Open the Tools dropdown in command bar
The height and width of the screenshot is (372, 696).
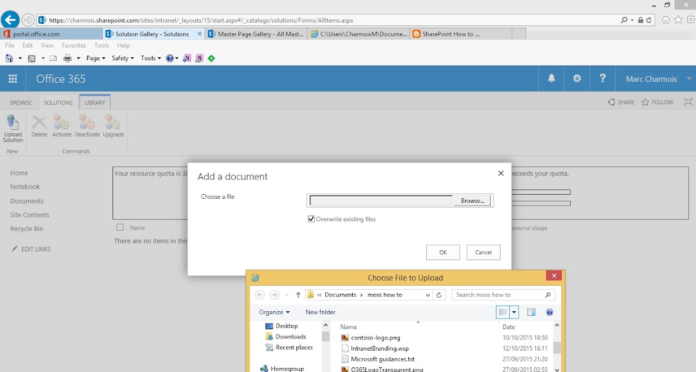151,58
